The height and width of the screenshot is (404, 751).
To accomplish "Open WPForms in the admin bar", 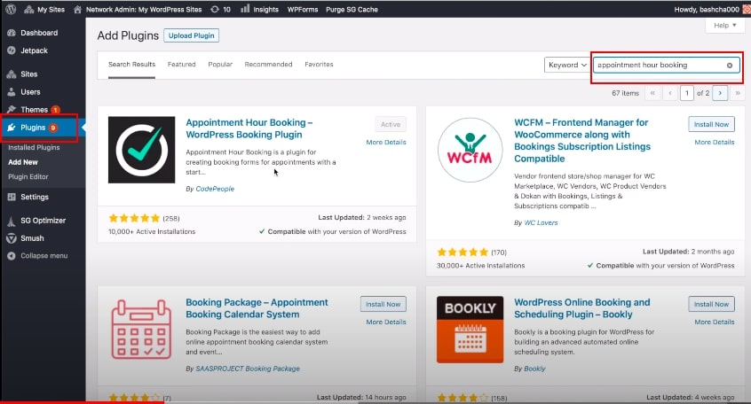I will pyautogui.click(x=303, y=9).
